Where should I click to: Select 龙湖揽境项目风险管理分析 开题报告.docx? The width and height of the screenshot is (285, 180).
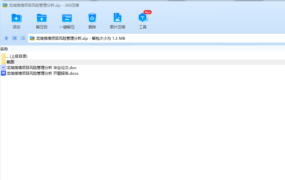tap(43, 73)
